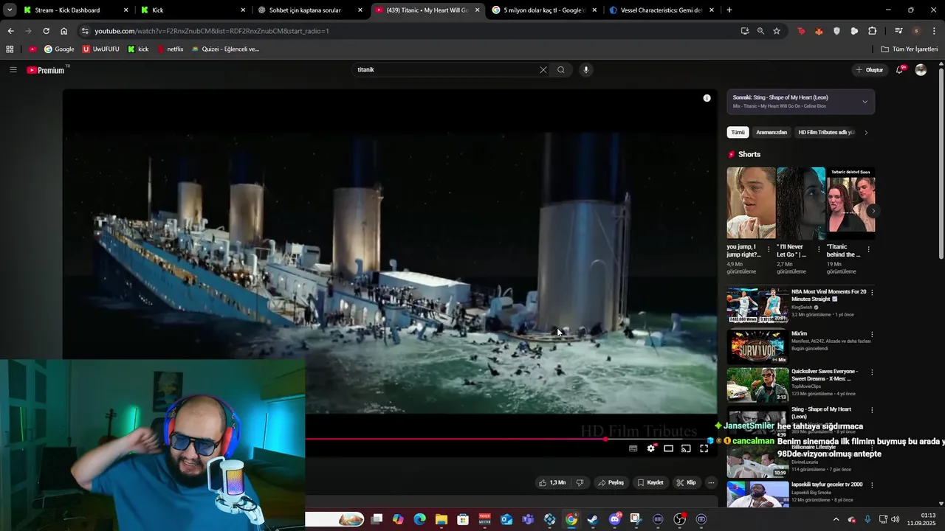Dislike the Titanic video

(x=580, y=483)
